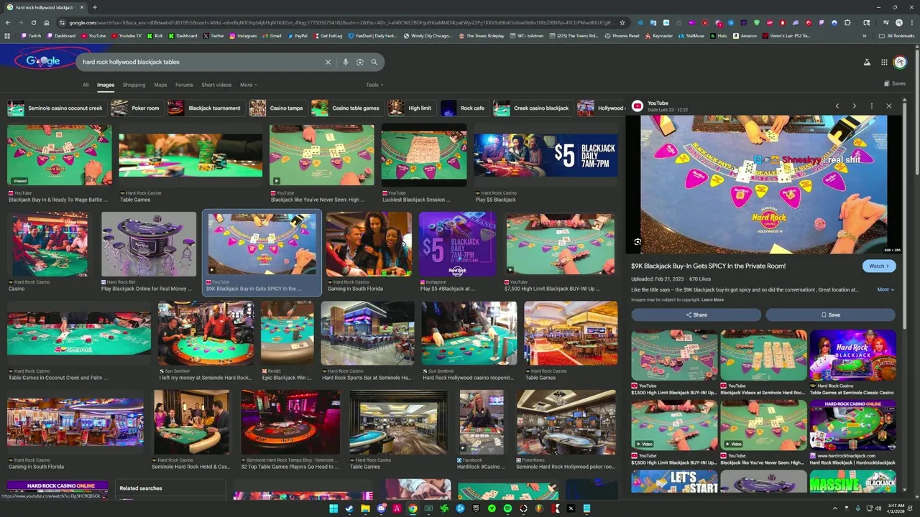Click the preview title "$9K Blackjack Buy-In Gets SPICY"
The height and width of the screenshot is (517, 920).
click(708, 266)
